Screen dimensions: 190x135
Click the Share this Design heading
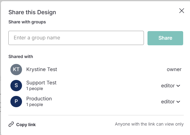pyautogui.click(x=32, y=12)
